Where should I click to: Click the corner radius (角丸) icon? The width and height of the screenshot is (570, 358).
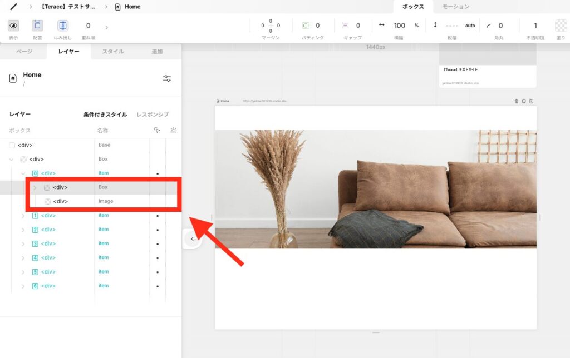tap(489, 26)
